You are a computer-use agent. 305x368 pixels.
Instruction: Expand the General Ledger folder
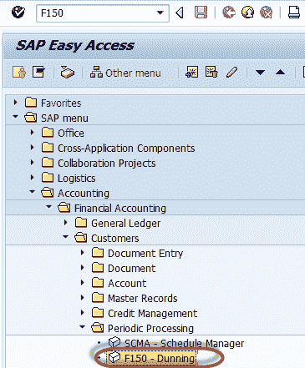click(x=66, y=223)
